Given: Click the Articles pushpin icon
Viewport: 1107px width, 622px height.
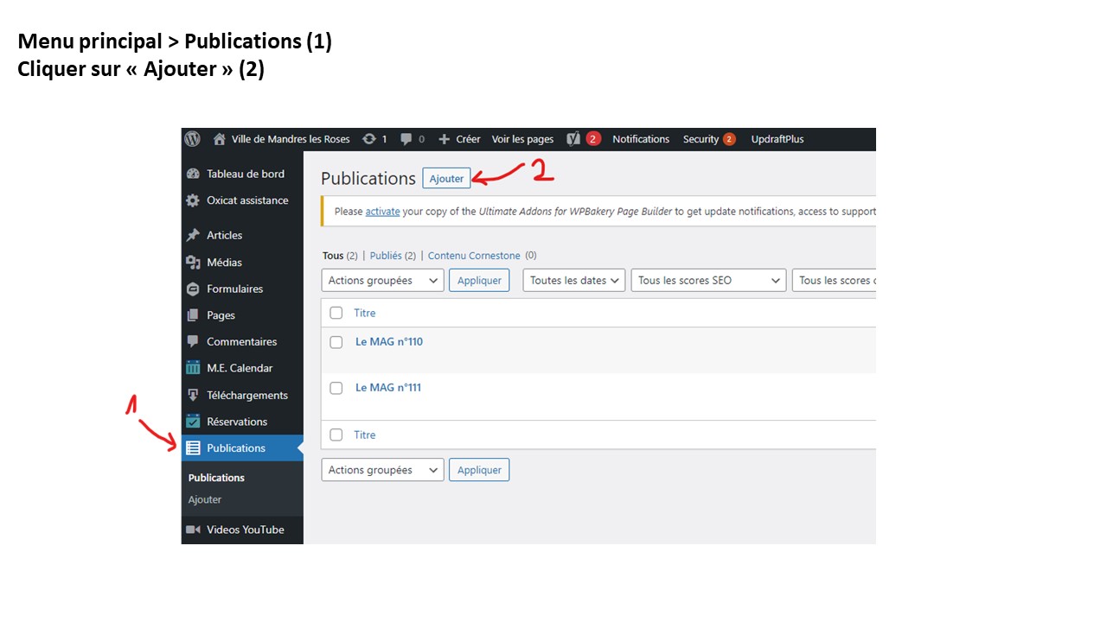Looking at the screenshot, I should [193, 235].
